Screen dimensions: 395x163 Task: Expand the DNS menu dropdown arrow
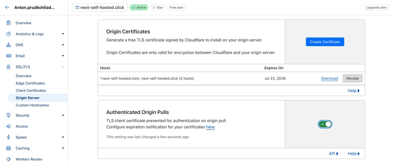coord(63,45)
